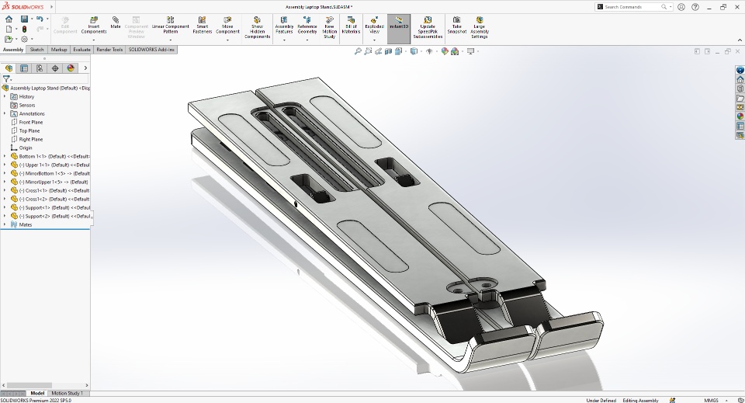Undo the last action

pos(40,19)
